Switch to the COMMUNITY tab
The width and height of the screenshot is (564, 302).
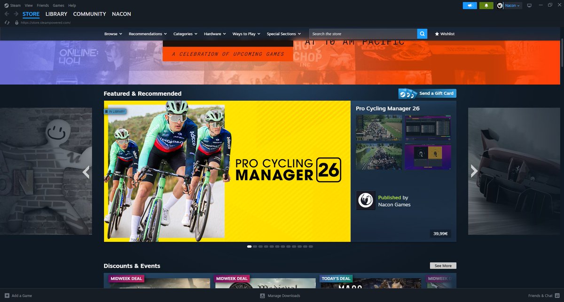(x=89, y=14)
